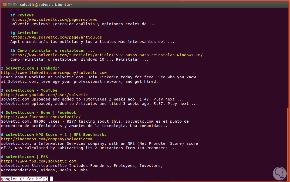Select result 2 'Solvetic.com | LinkedIn' title

pyautogui.click(x=30, y=68)
